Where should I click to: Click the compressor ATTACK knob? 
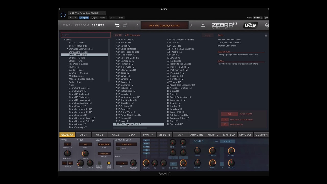(x=231, y=151)
